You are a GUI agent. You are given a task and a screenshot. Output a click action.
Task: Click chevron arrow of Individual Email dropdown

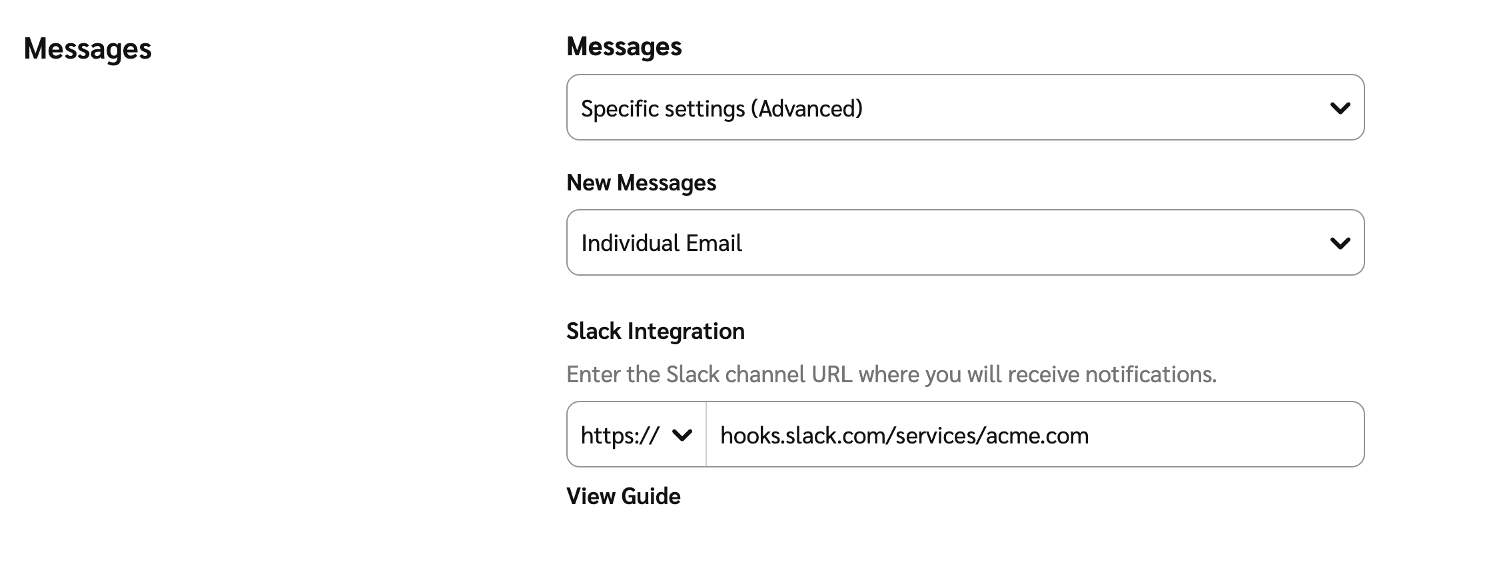(1339, 243)
